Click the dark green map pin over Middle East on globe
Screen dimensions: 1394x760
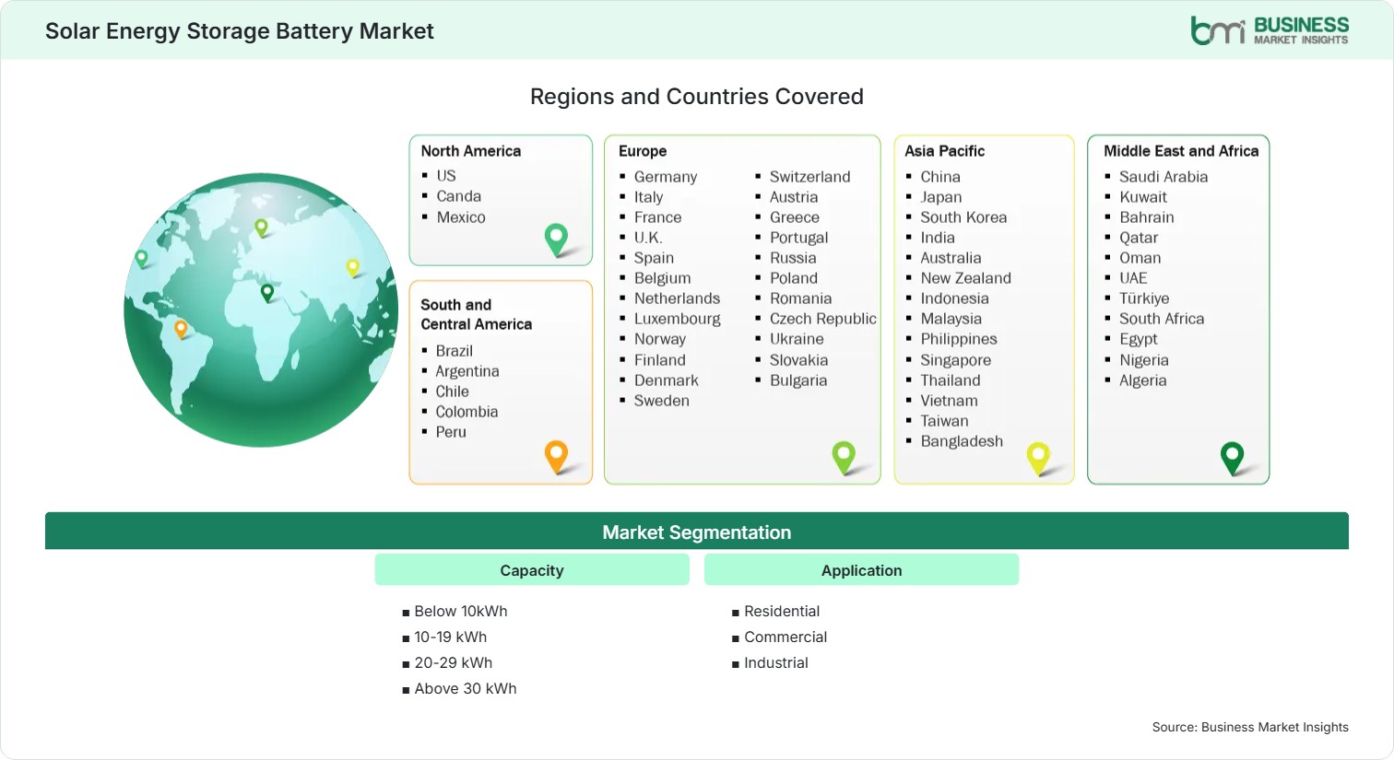click(x=267, y=293)
